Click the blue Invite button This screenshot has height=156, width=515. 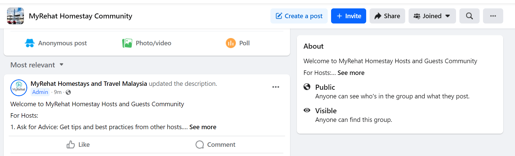click(348, 16)
